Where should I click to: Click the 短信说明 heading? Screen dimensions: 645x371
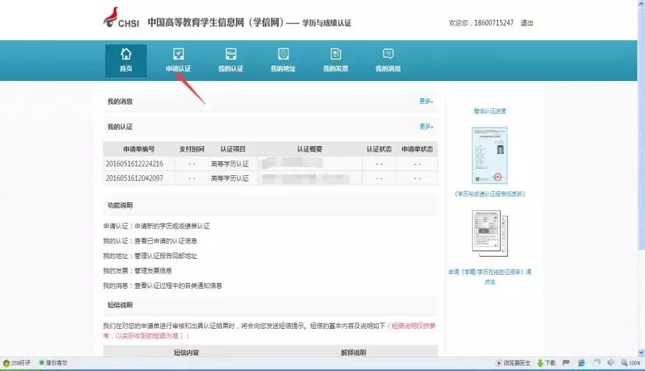[x=120, y=305]
